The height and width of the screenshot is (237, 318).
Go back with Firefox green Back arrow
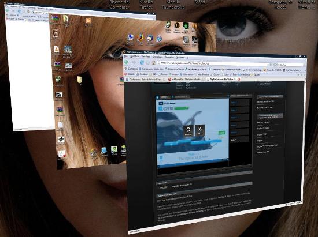click(127, 62)
